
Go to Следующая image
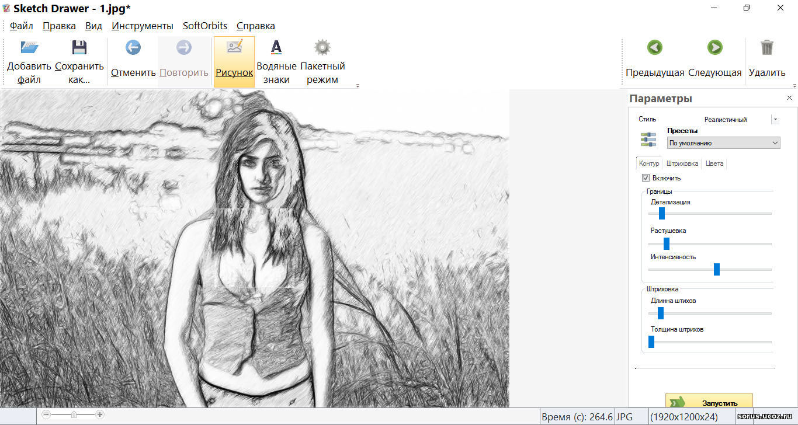(x=714, y=48)
